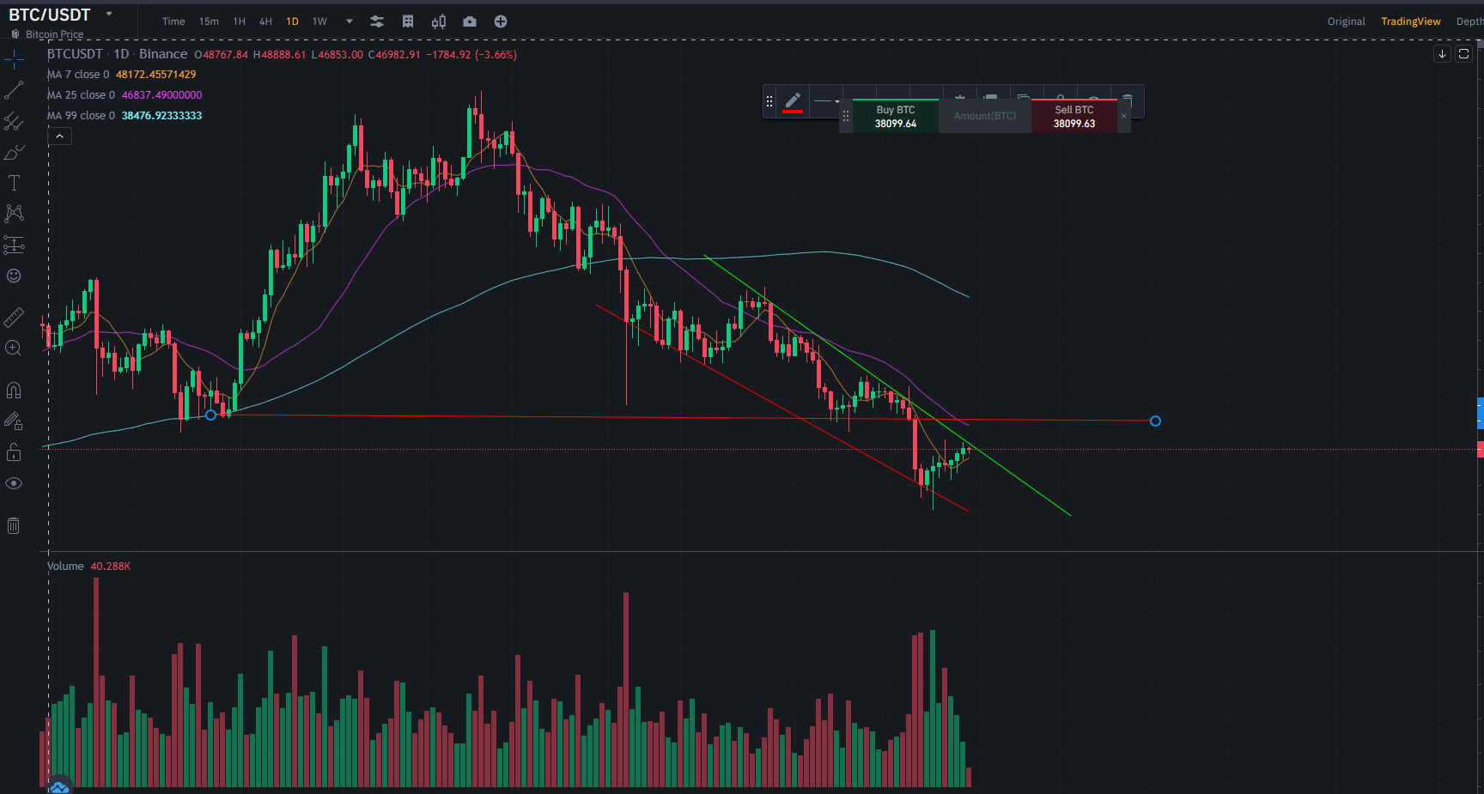
Task: Open the pitchfork drawing tool
Action: click(14, 122)
